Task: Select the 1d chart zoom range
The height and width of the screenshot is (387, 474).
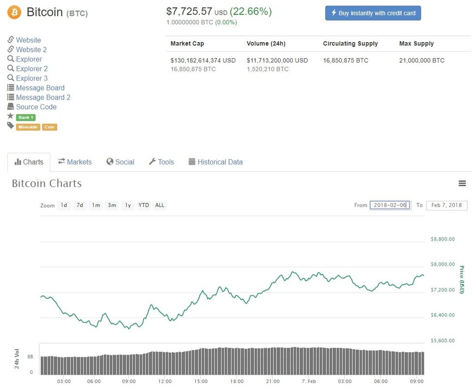Action: coord(63,205)
